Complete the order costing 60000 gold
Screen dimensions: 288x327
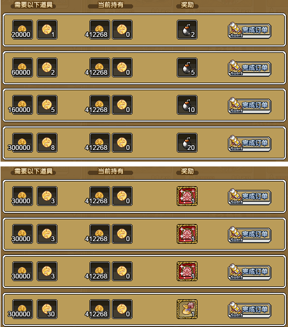[249, 68]
